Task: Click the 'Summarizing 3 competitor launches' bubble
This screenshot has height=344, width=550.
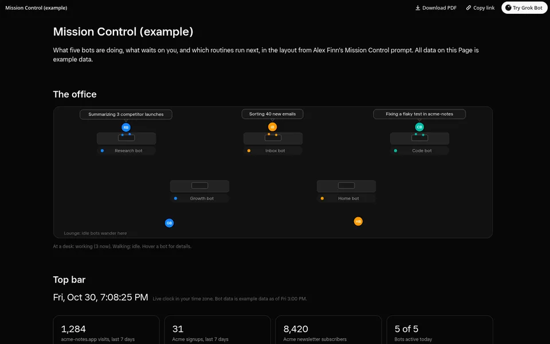Action: click(x=126, y=115)
